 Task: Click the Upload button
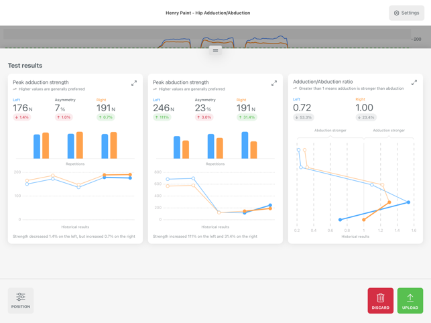[410, 300]
